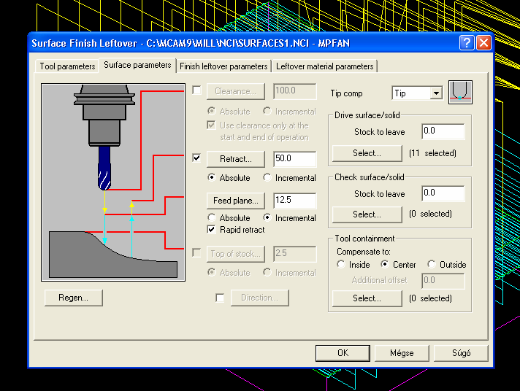The width and height of the screenshot is (520, 391).
Task: Open help with the Súgó button
Action: click(x=461, y=353)
